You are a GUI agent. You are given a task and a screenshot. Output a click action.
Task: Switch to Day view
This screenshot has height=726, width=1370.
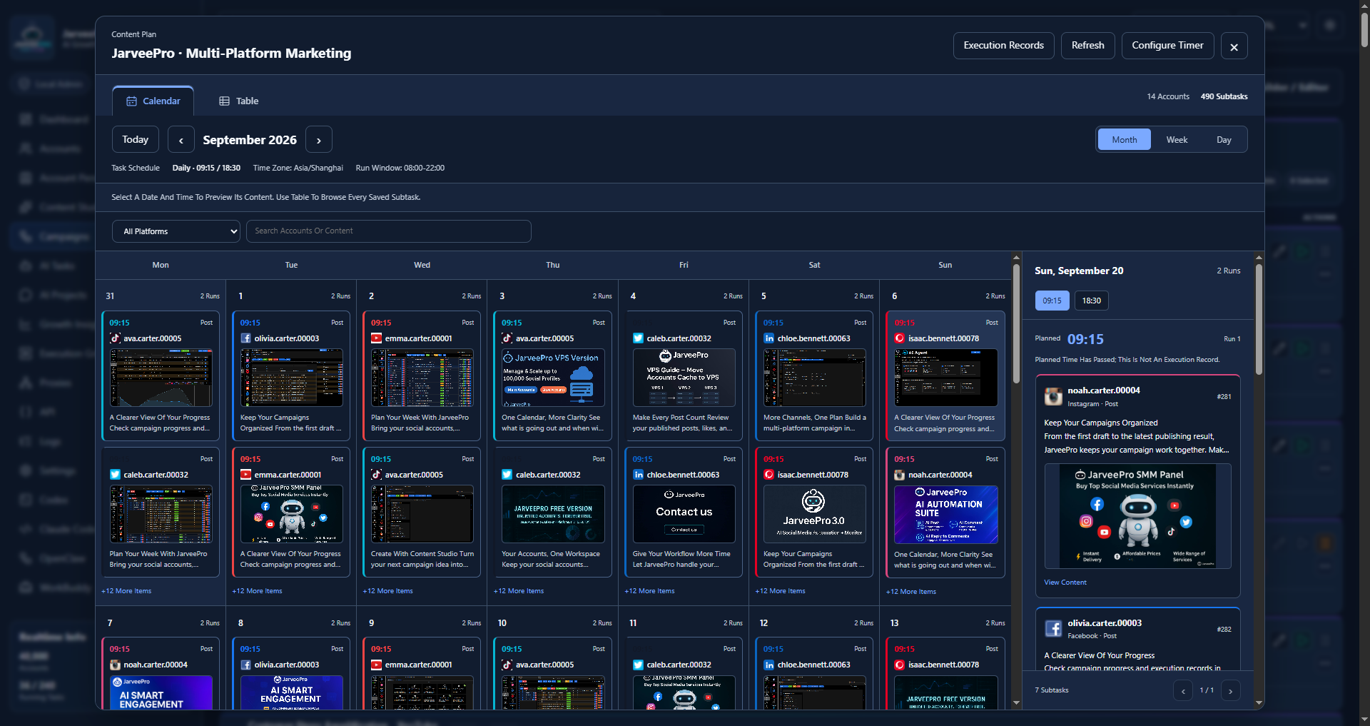tap(1224, 139)
